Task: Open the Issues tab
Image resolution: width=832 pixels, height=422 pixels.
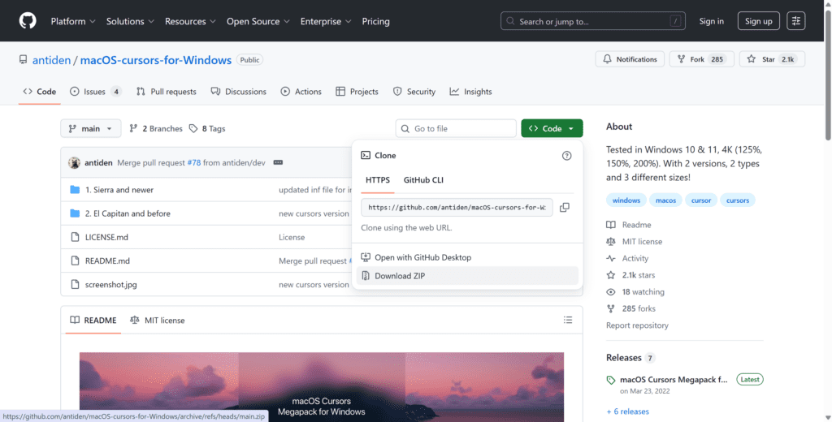Action: pyautogui.click(x=95, y=92)
